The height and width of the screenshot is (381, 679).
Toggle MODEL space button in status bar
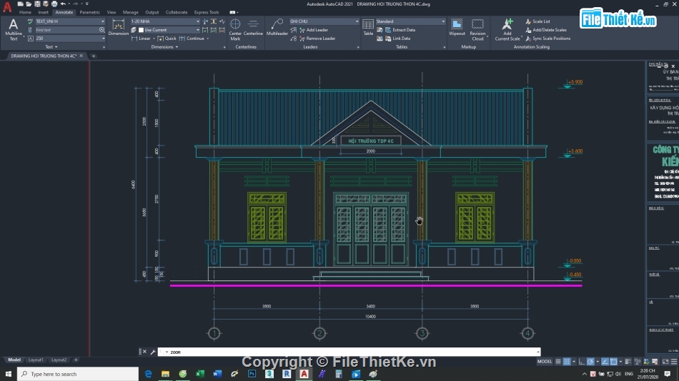click(545, 362)
